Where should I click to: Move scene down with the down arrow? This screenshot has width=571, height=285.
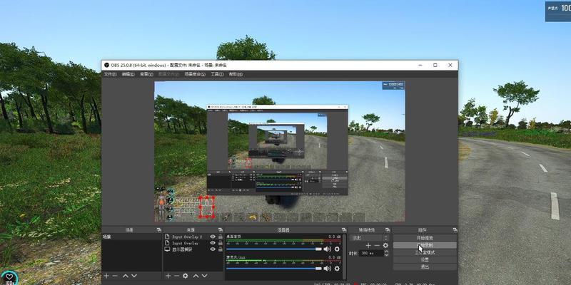134,276
